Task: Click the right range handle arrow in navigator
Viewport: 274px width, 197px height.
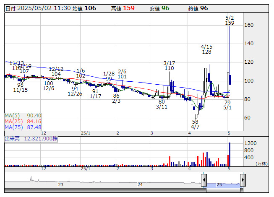Action: click(x=243, y=181)
